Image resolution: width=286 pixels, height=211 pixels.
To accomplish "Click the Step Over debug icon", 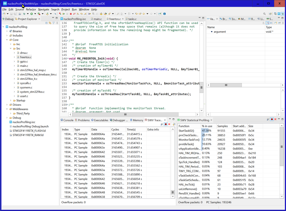I will (82, 14).
